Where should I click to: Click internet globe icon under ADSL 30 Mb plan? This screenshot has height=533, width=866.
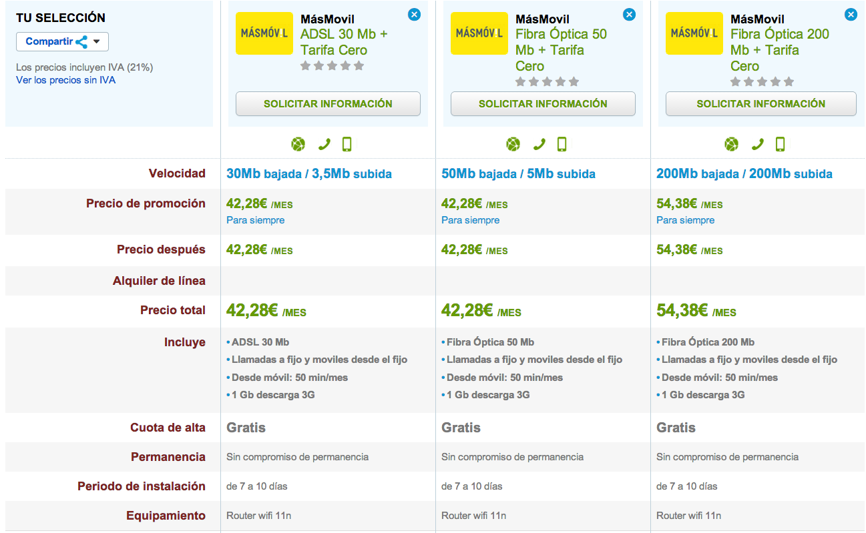[298, 144]
